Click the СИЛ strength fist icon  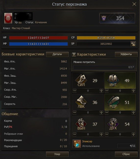tap(81, 80)
